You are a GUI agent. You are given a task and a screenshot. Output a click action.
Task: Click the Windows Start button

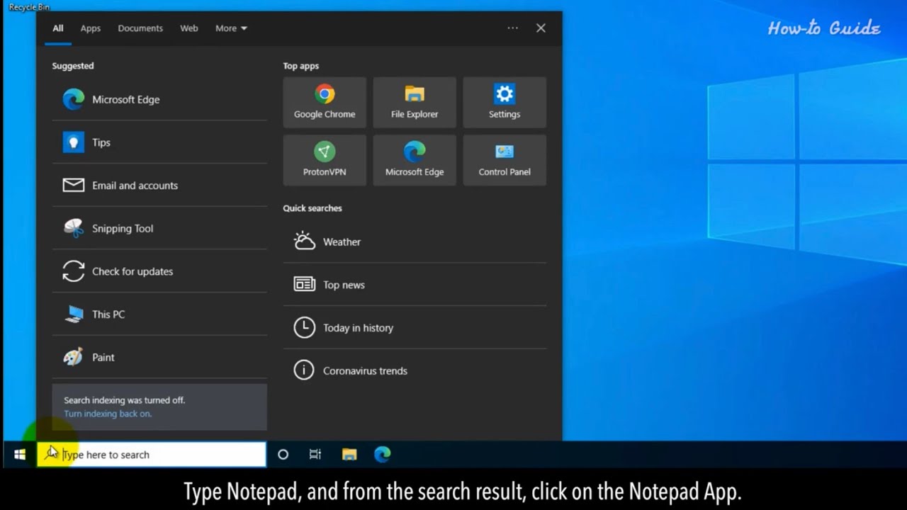click(19, 455)
